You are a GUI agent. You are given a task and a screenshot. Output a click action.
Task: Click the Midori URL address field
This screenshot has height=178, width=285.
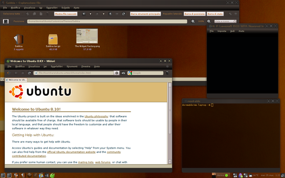point(74,73)
